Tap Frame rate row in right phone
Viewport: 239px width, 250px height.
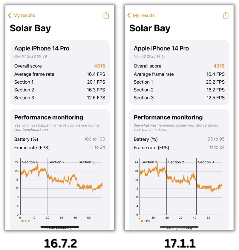[179, 147]
